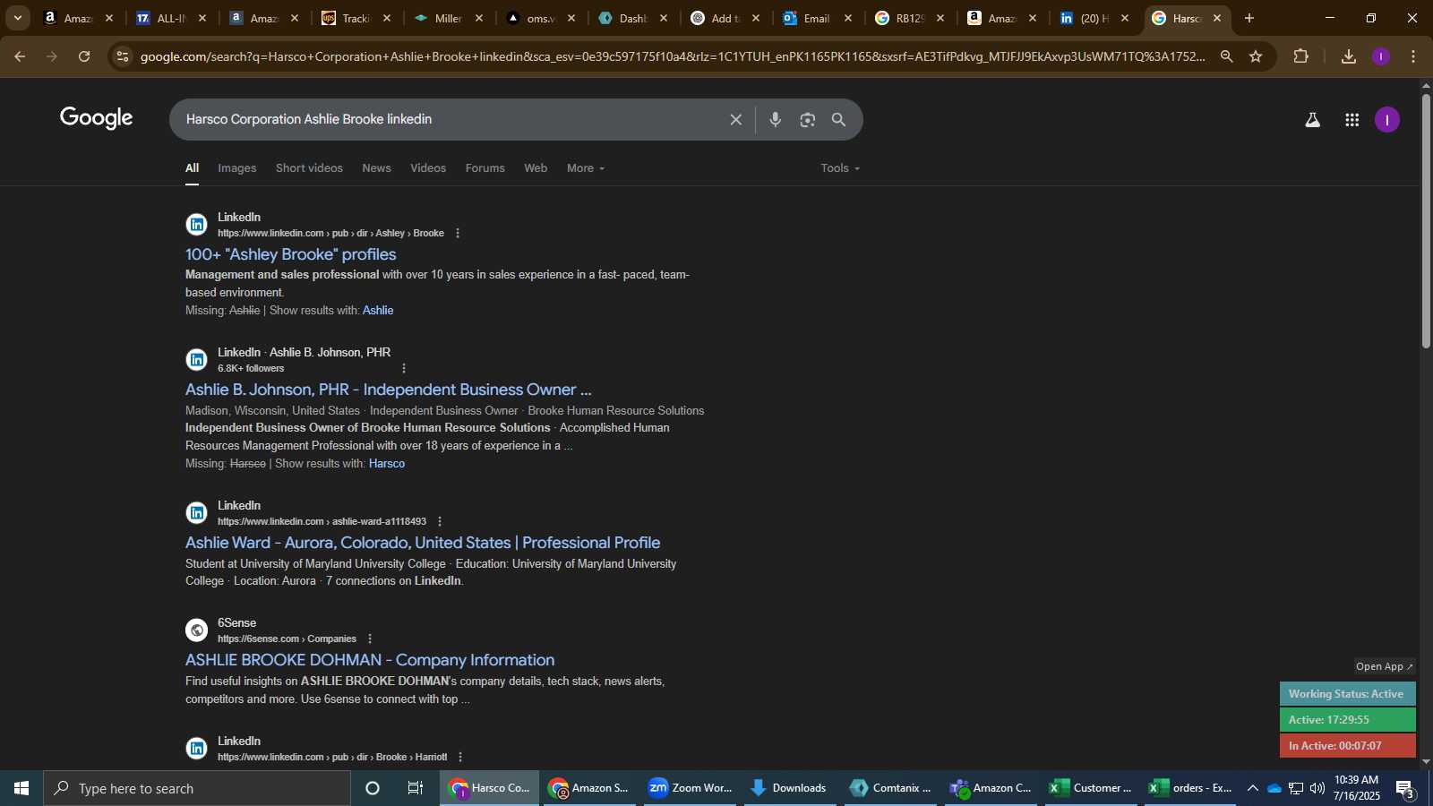The height and width of the screenshot is (806, 1433).
Task: Open Windows Start menu
Action: (x=21, y=788)
